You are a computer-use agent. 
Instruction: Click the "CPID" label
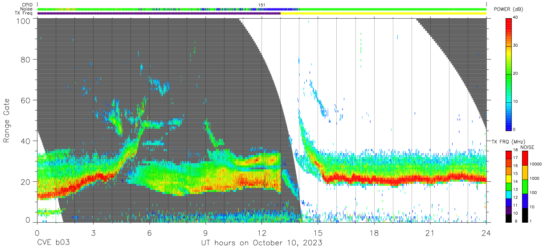(x=27, y=4)
